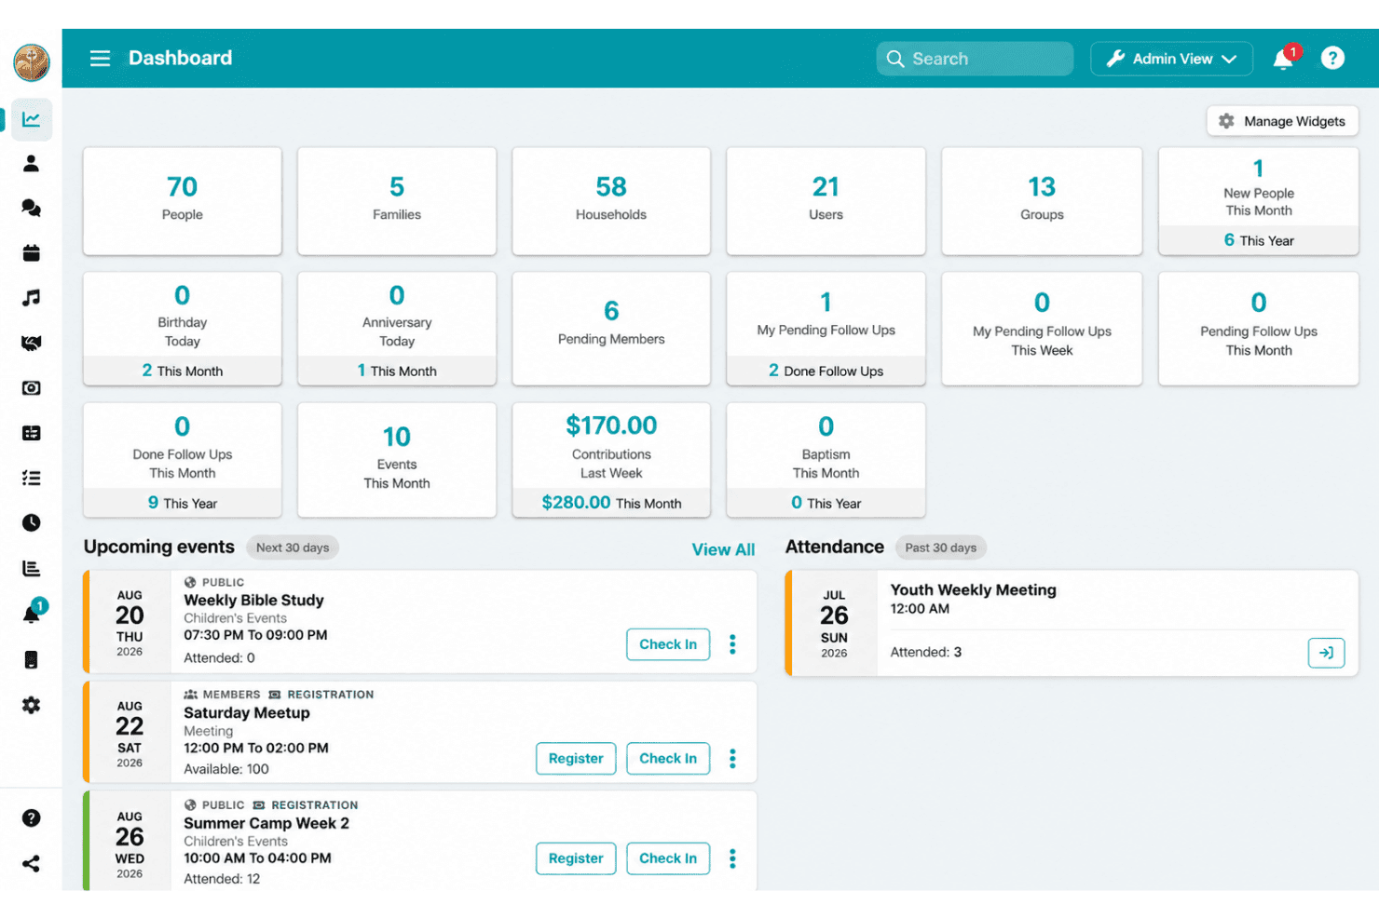Check In to Summer Camp Week 2
Viewport: 1379px width, 919px height.
pyautogui.click(x=668, y=858)
